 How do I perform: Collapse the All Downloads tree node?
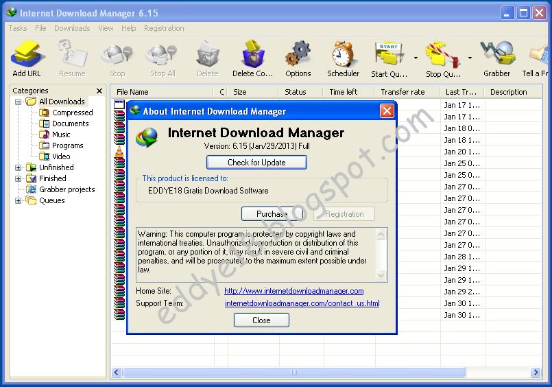19,102
